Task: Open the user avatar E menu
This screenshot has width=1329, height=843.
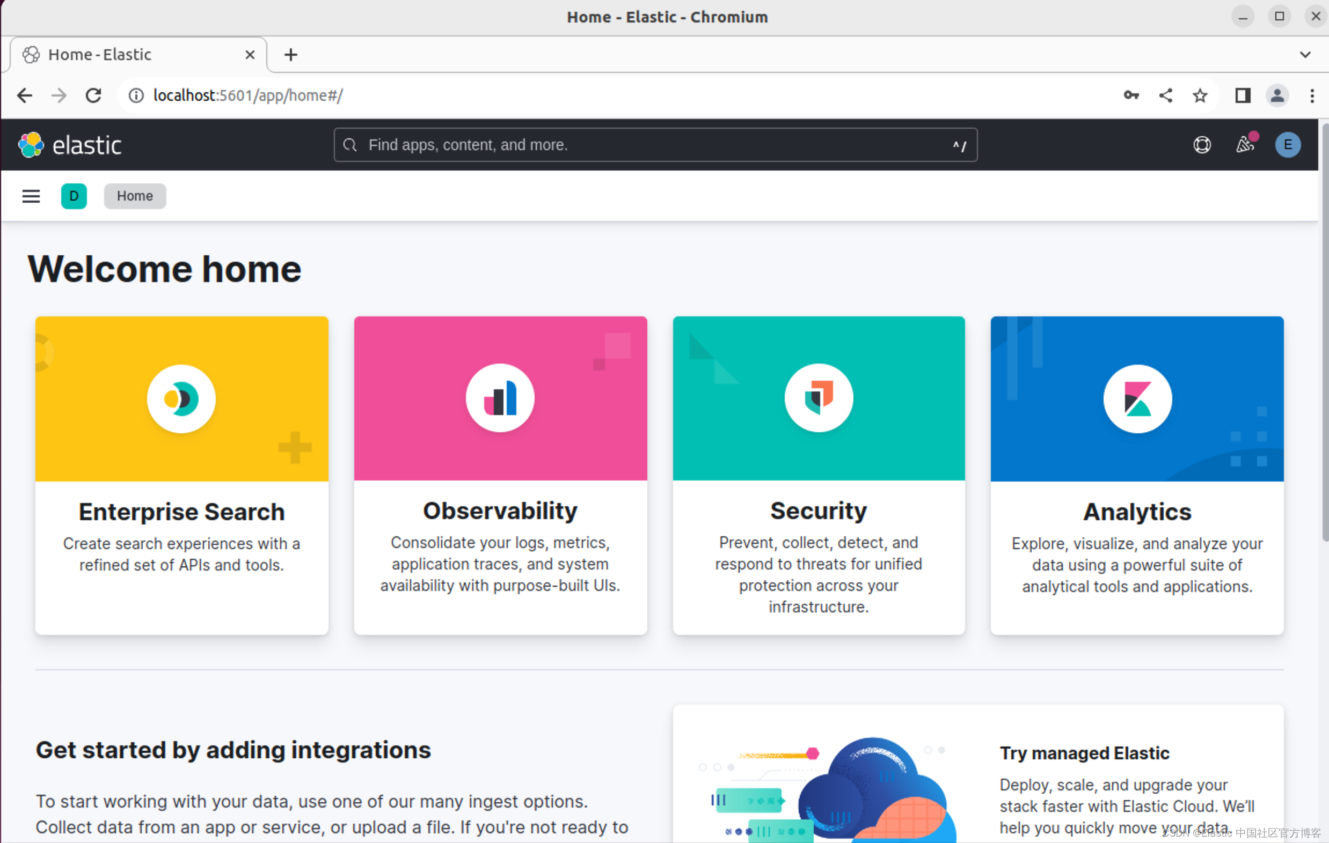Action: (x=1288, y=145)
